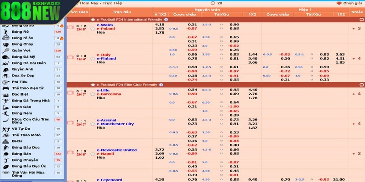Toggle favorite star for e-Arsenal vs e-Manchester City
The image size is (365, 182).
(93, 124)
